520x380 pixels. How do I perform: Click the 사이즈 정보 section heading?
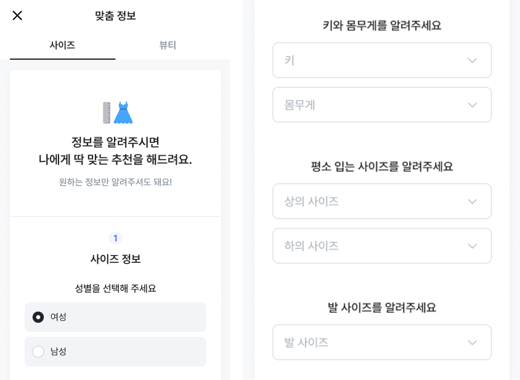tap(115, 259)
